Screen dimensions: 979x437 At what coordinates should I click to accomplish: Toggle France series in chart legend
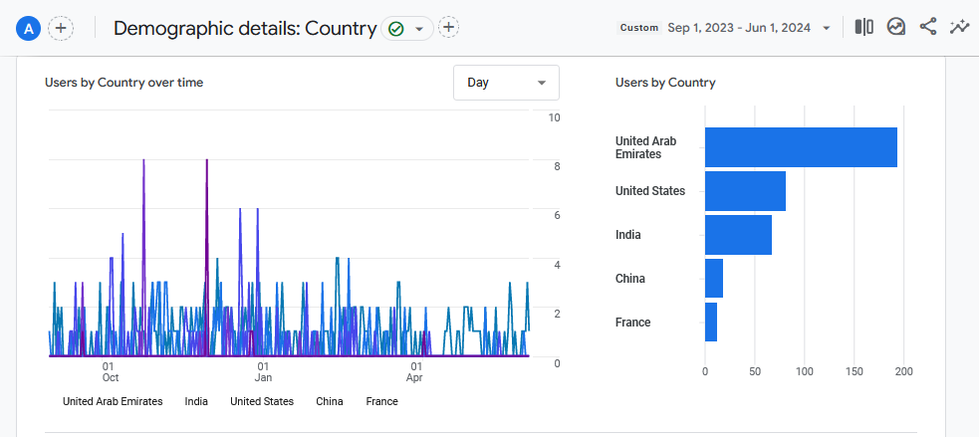(381, 401)
